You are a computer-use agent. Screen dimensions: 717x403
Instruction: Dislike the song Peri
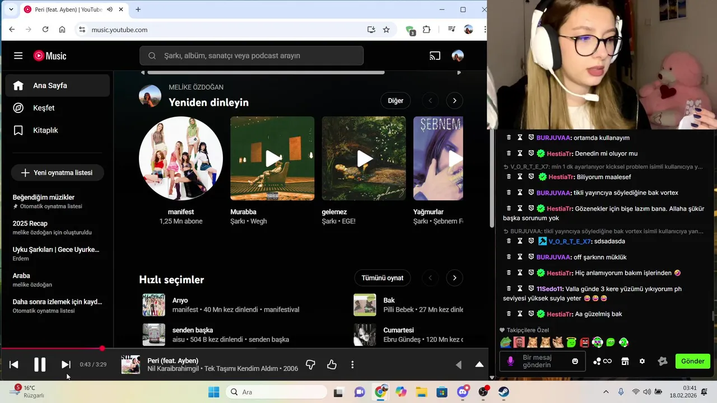(310, 364)
